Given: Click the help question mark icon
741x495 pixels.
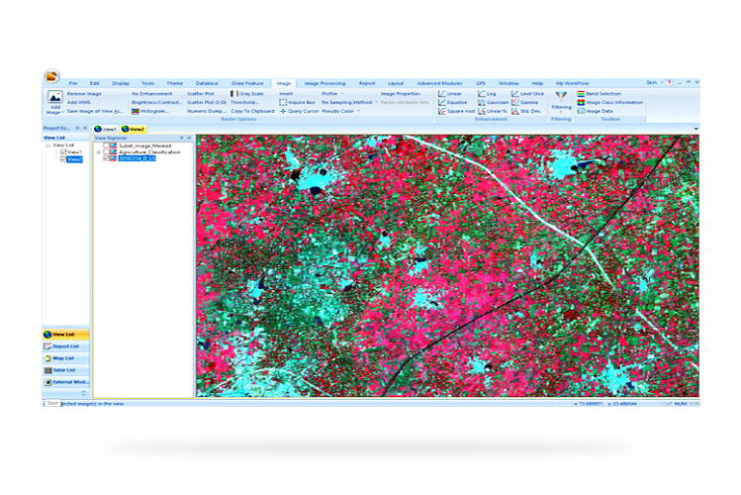Looking at the screenshot, I should click(x=669, y=83).
